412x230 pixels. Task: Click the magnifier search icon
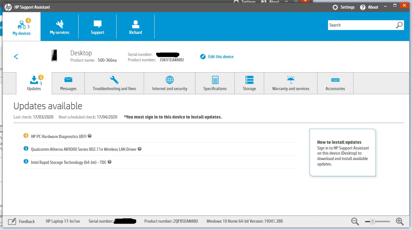[400, 25]
